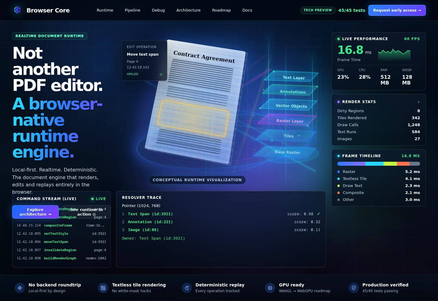This screenshot has width=438, height=301.
Task: Click the Realtime Document Runtime tag
Action: click(x=50, y=36)
